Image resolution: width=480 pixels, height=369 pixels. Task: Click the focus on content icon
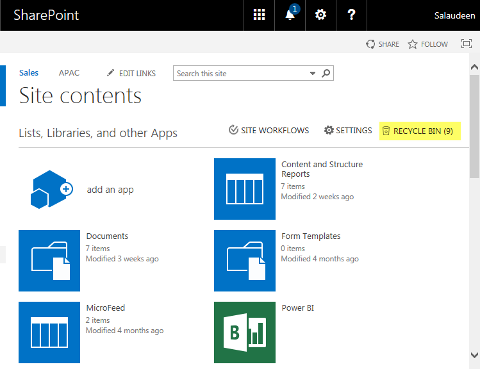pyautogui.click(x=467, y=44)
